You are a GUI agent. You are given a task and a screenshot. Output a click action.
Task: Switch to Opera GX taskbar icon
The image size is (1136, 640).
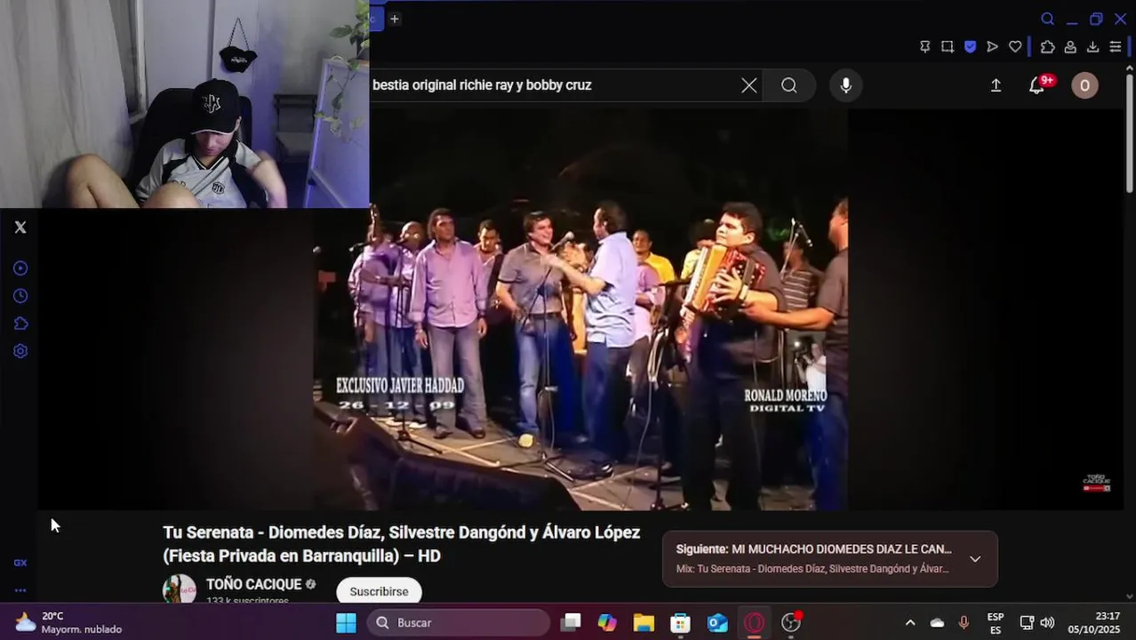point(754,623)
